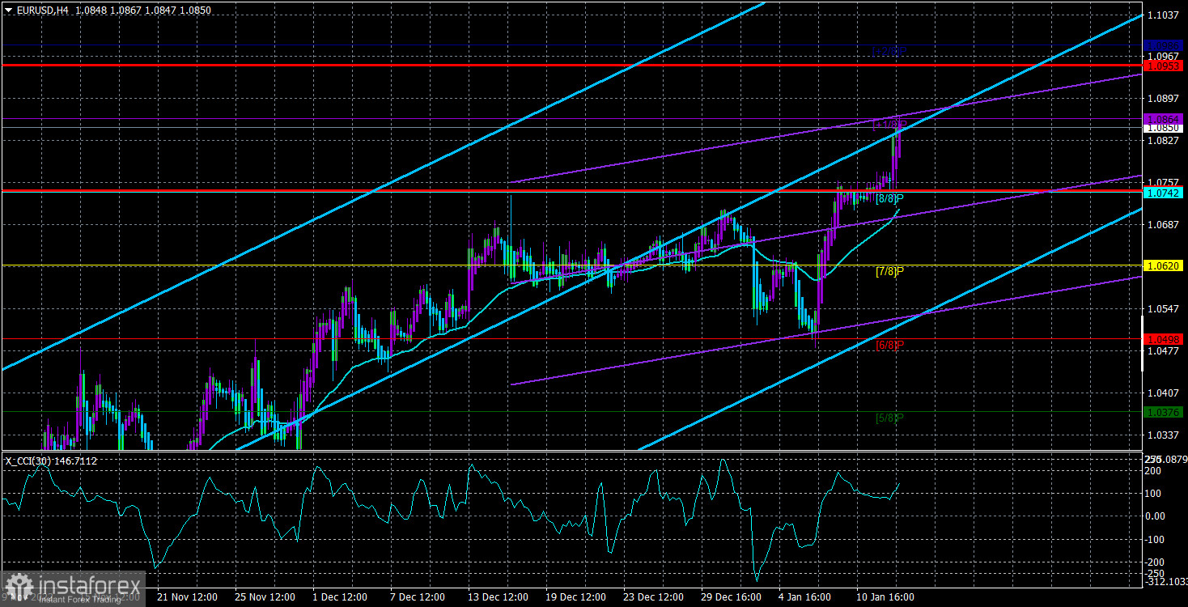Select the X_CCI(30) 146.7112 indicator label
Viewport: 1188px width, 607px height.
tap(52, 461)
